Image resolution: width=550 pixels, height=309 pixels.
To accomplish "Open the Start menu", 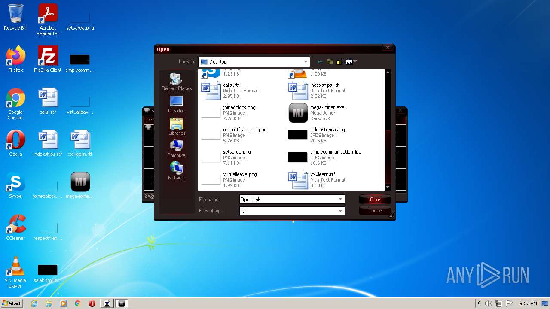I will tap(12, 303).
